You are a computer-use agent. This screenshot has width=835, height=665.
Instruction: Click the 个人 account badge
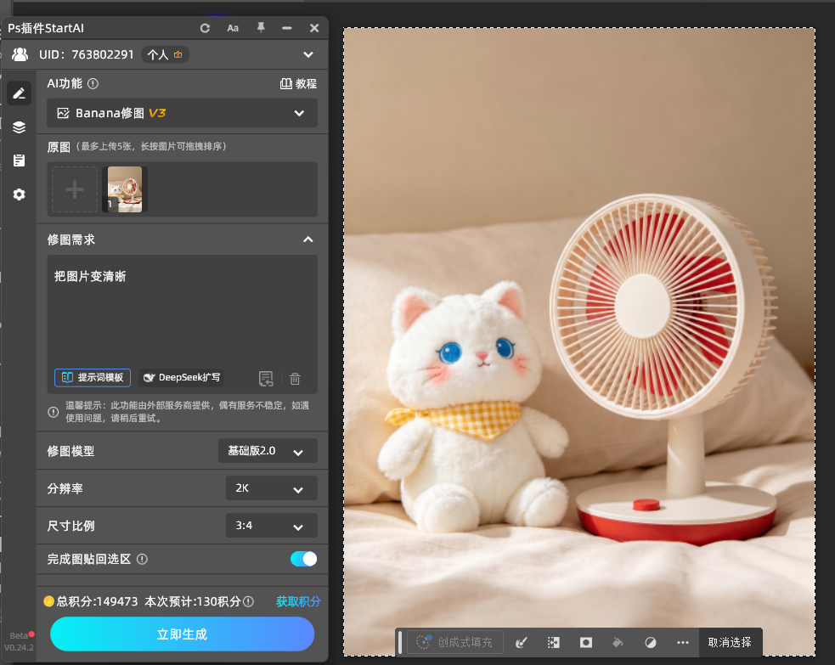click(165, 55)
